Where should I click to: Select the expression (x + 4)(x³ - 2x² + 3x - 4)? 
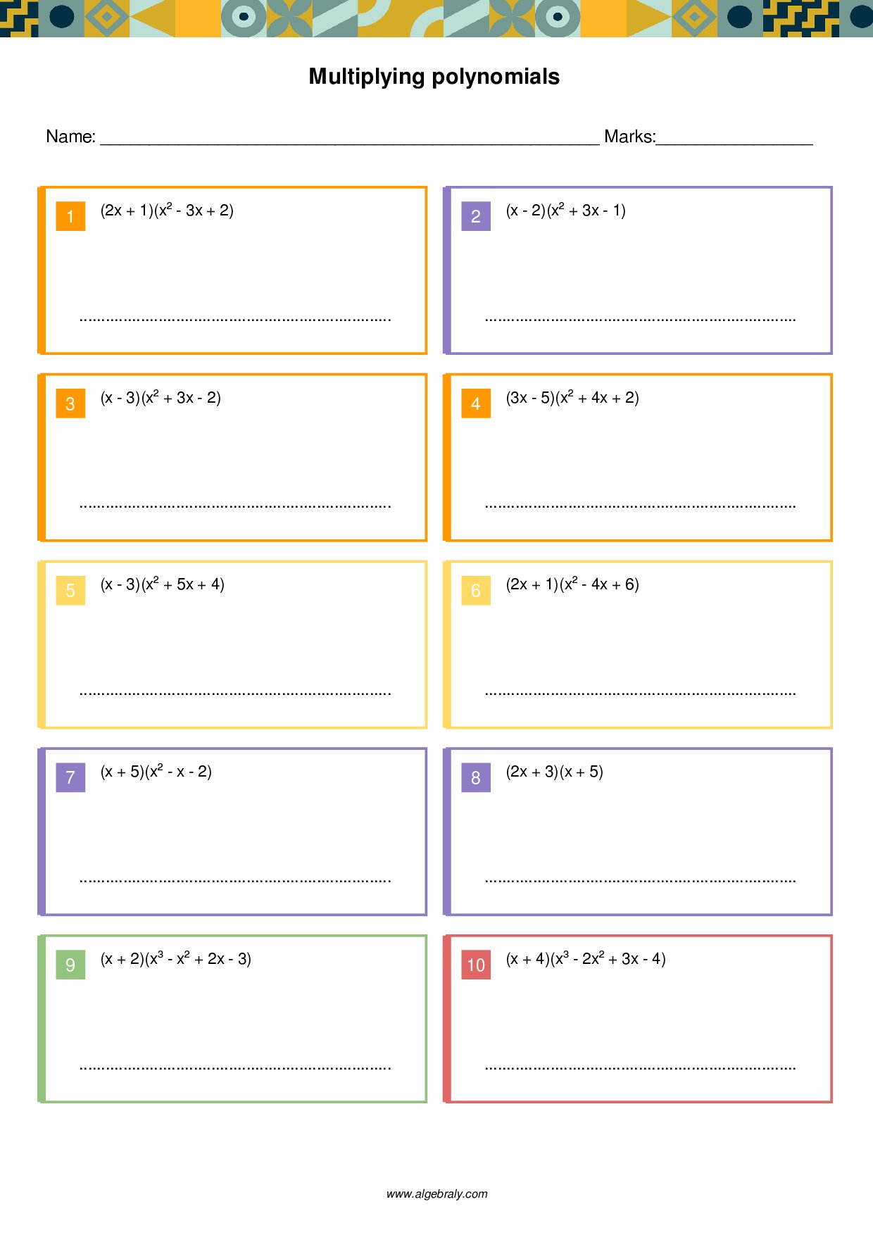586,959
